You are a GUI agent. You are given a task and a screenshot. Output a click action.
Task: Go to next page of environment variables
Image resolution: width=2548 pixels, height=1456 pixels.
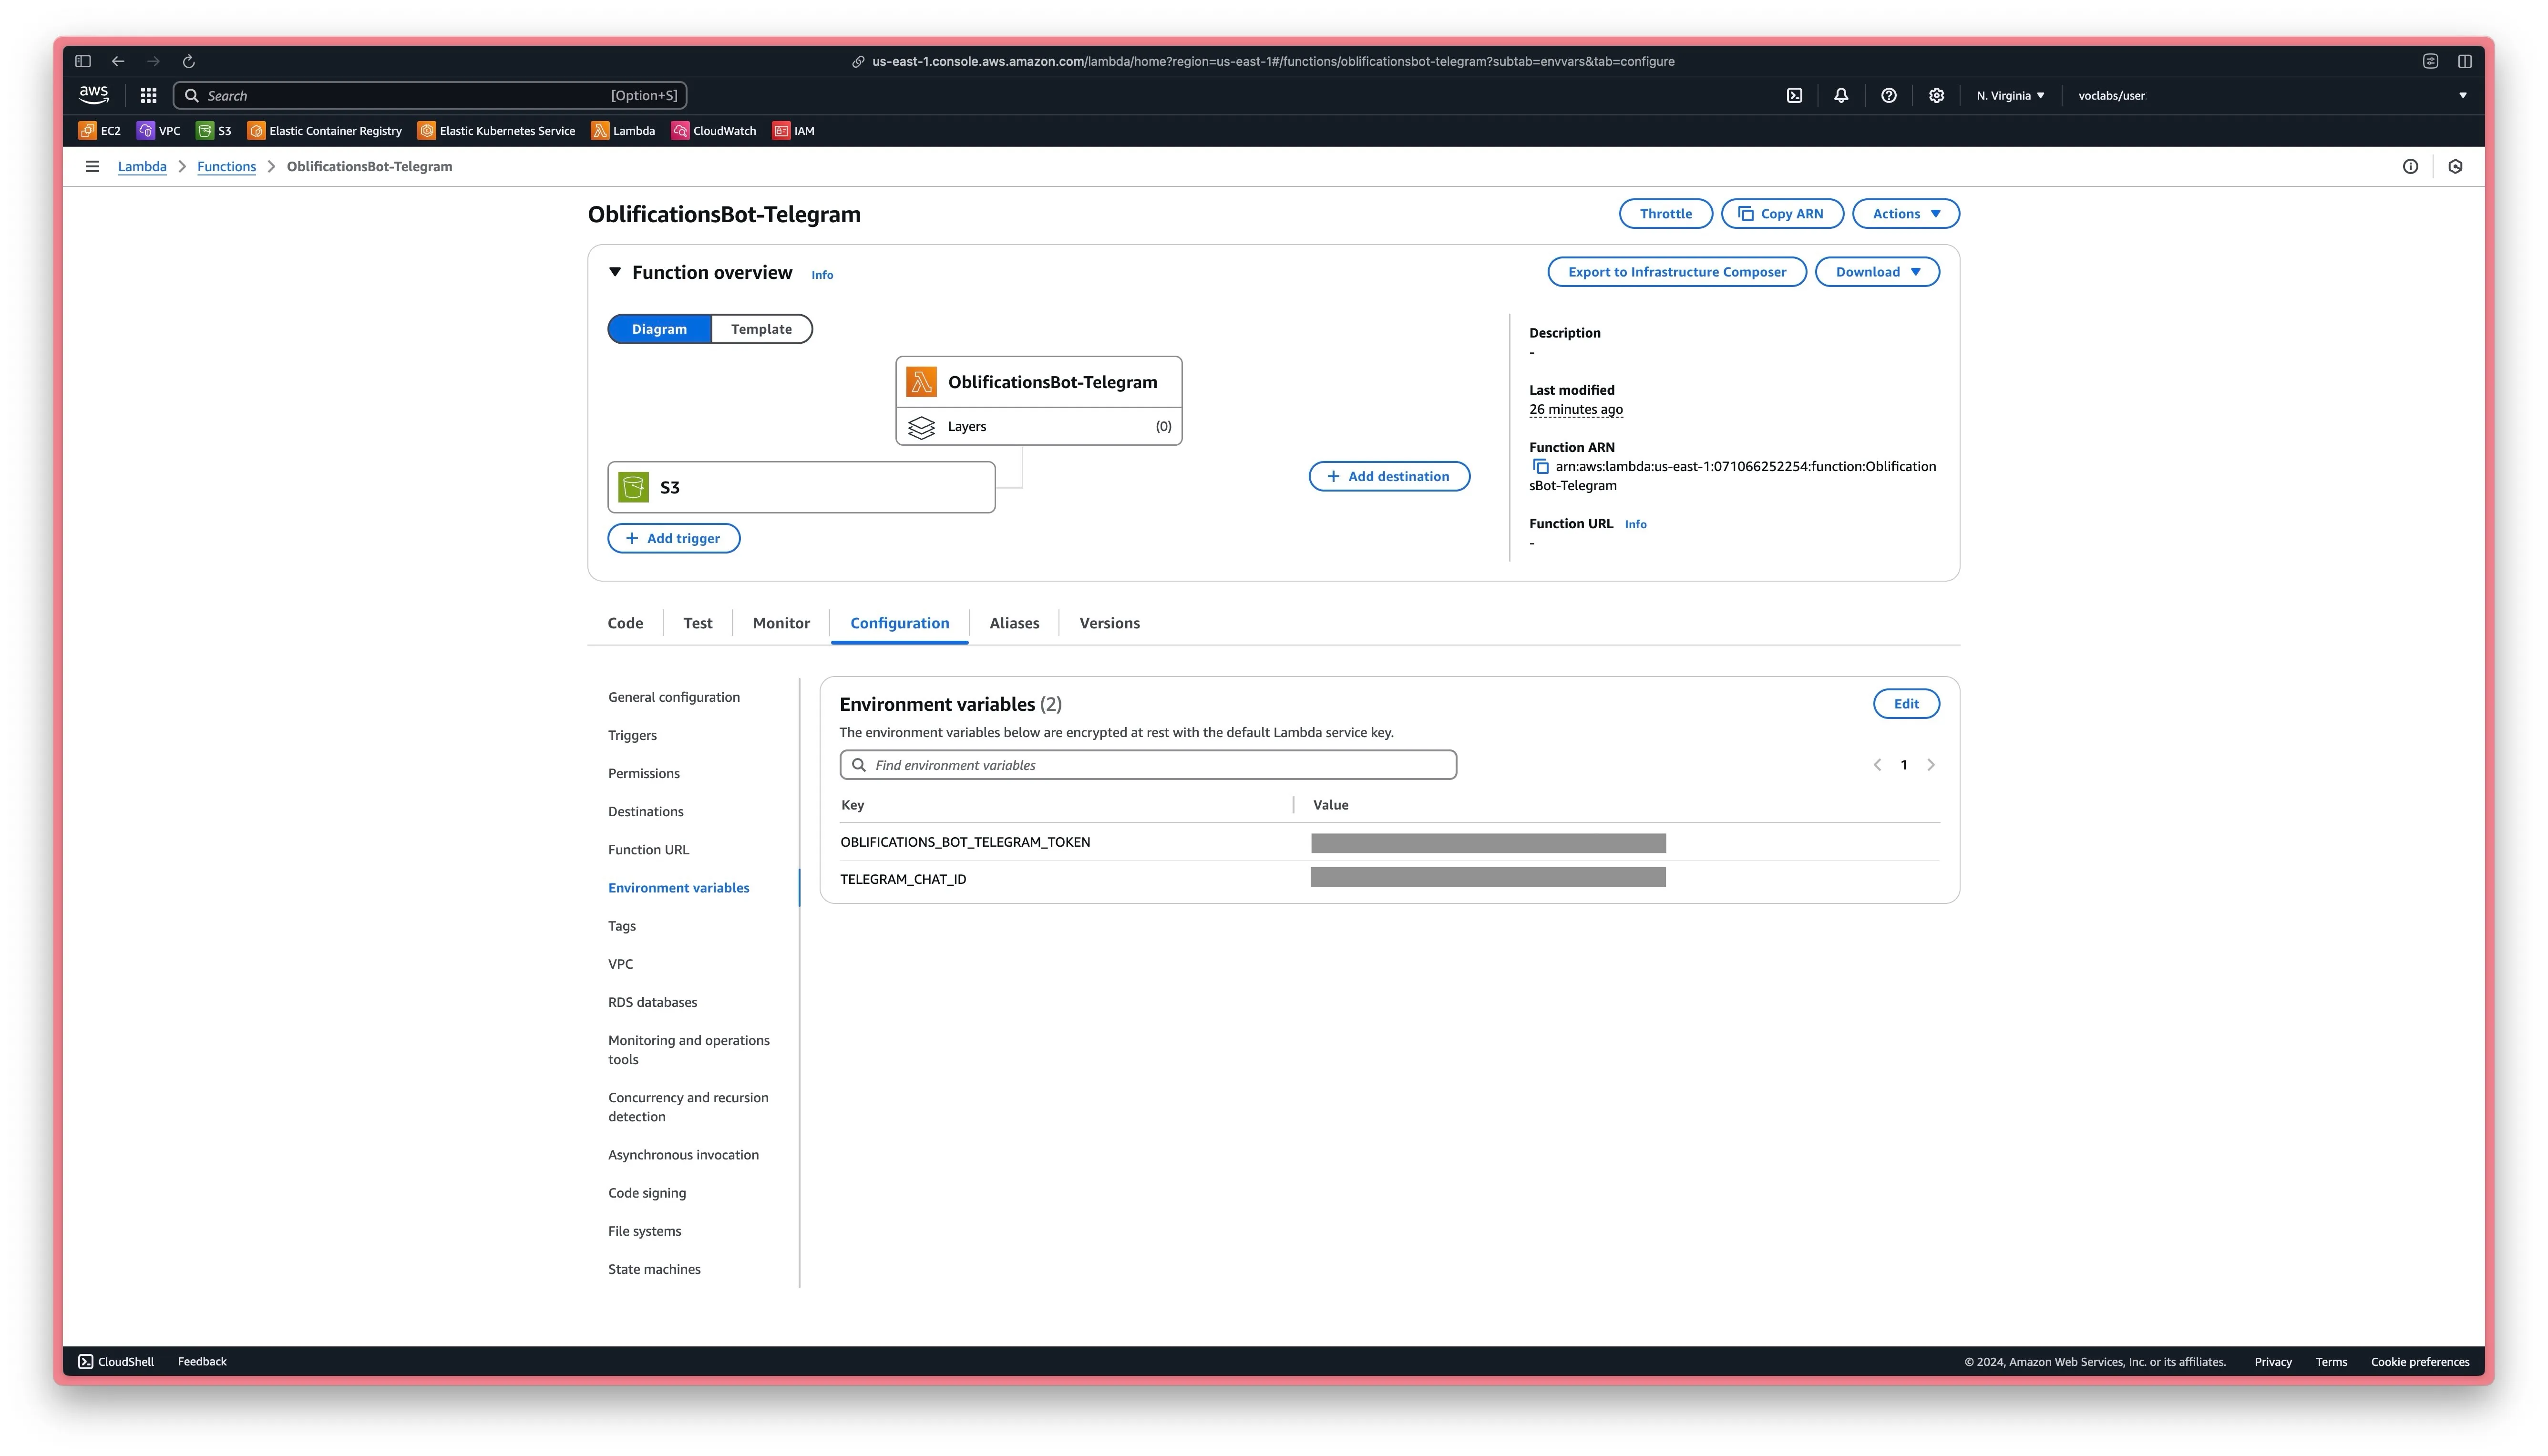point(1930,765)
